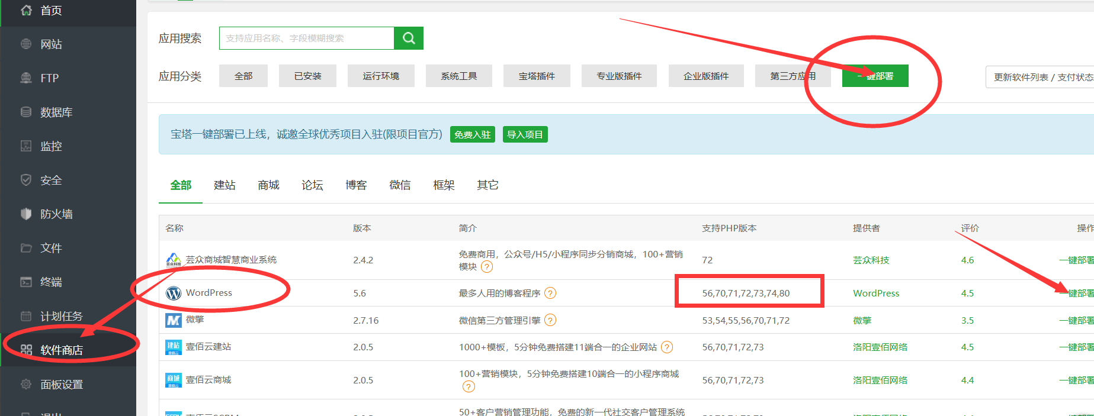
Task: Switch to the 其它 tab
Action: point(487,185)
